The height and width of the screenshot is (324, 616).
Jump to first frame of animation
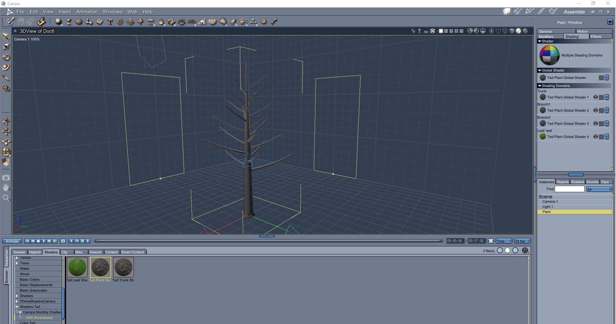point(27,241)
